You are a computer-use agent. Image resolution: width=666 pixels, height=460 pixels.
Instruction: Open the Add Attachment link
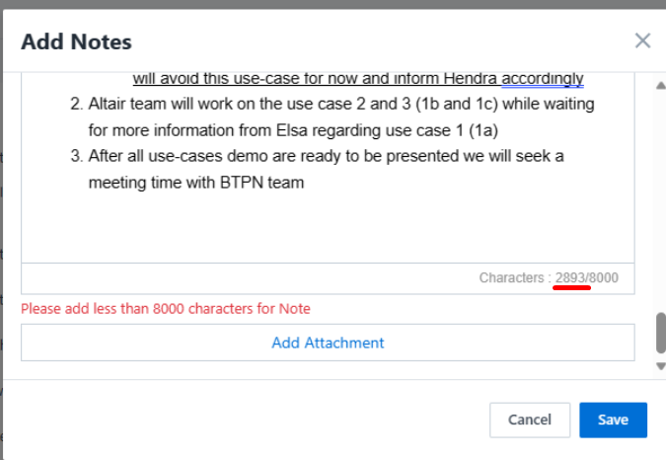click(x=328, y=343)
